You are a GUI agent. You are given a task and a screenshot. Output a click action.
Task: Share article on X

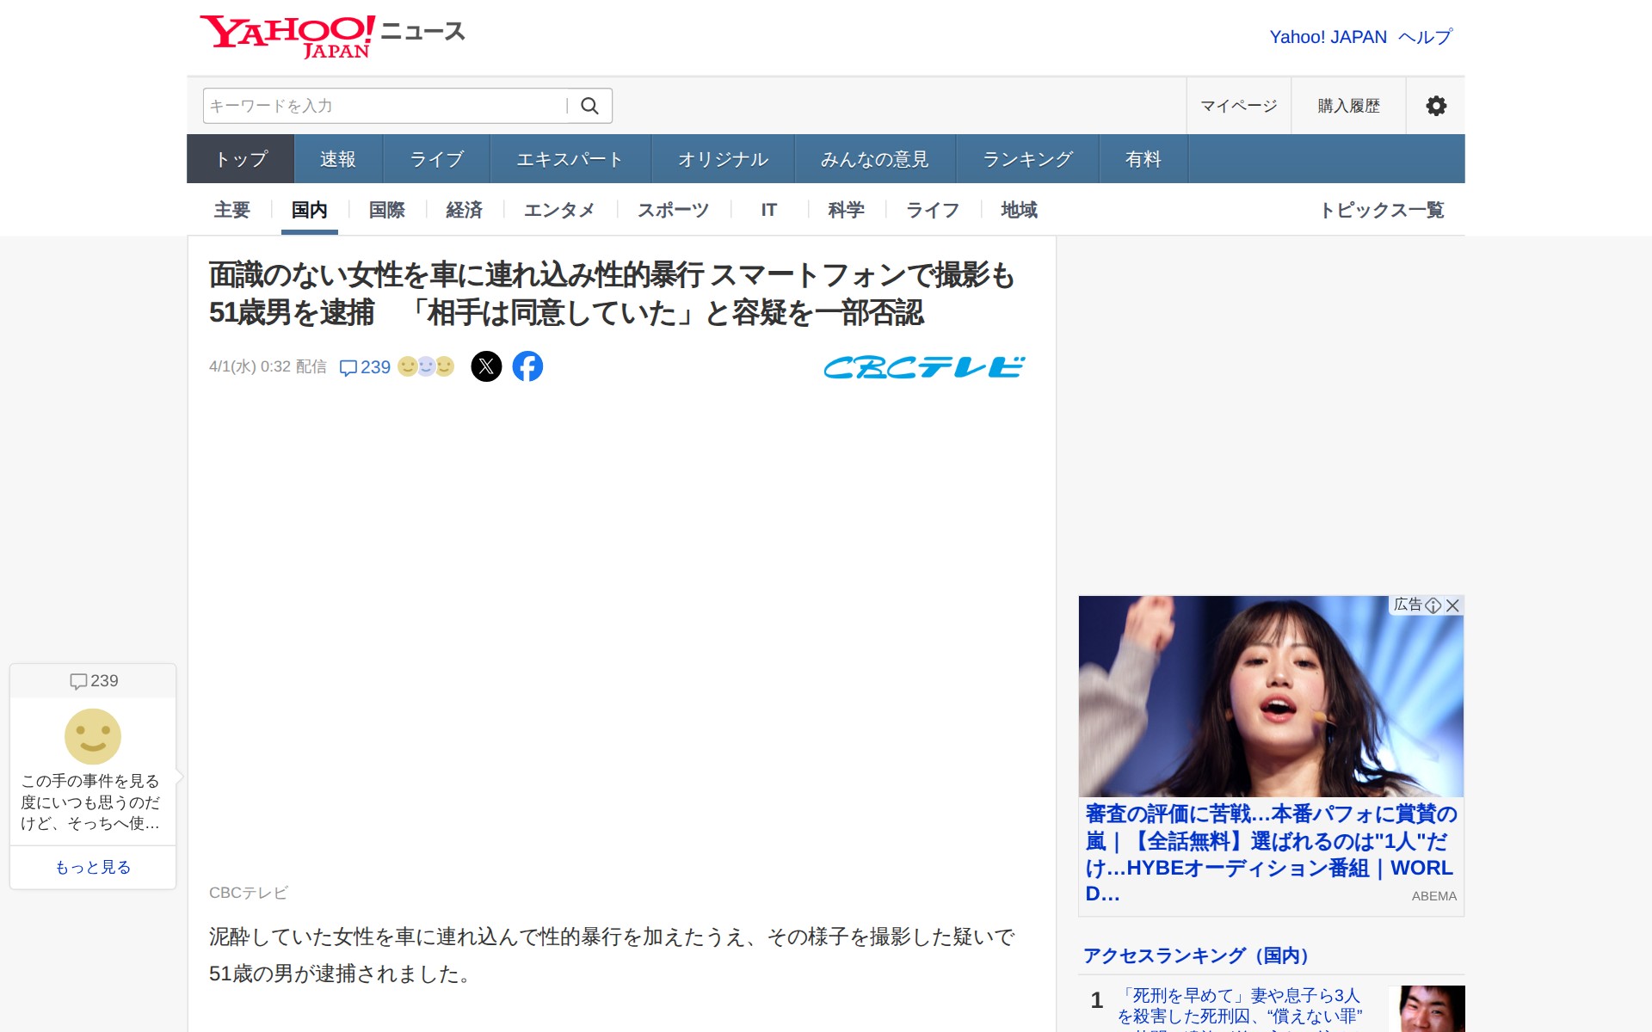coord(486,367)
